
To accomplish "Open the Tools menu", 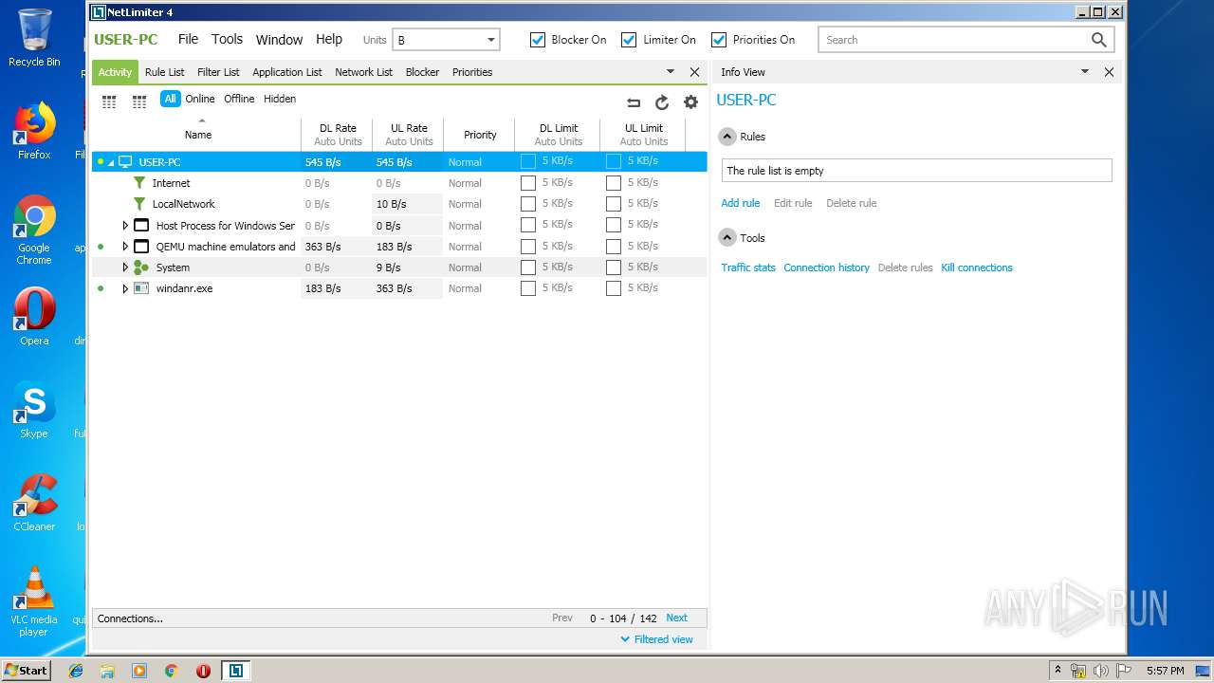I will (227, 40).
